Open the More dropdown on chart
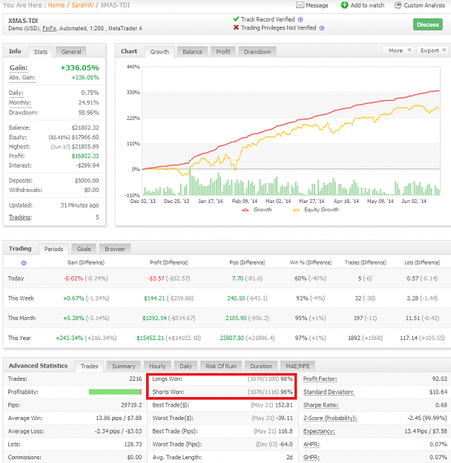The width and height of the screenshot is (451, 463). 398,50
